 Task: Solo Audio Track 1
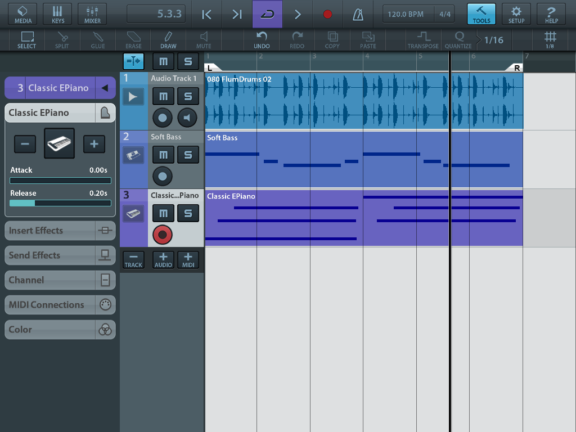click(188, 97)
